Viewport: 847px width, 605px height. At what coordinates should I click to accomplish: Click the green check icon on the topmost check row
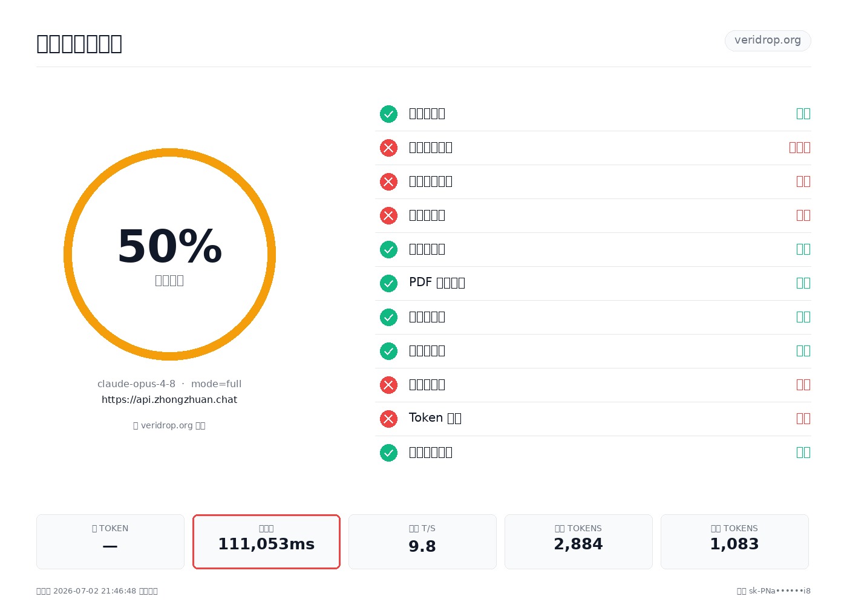click(x=388, y=114)
